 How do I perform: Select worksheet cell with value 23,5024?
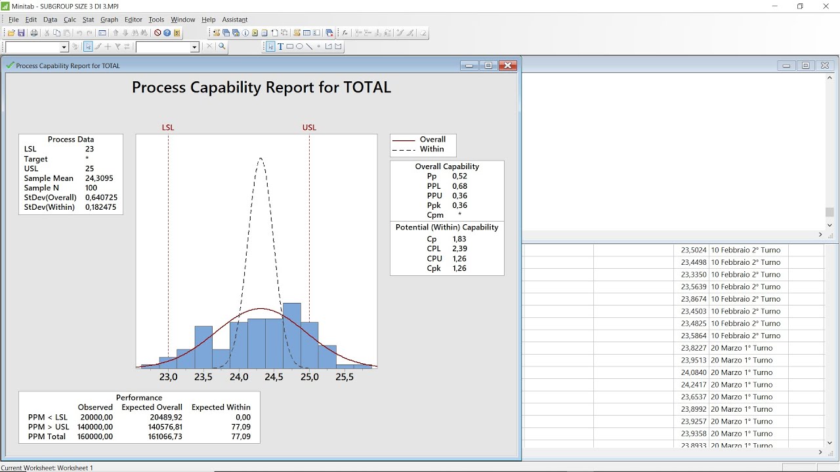pos(692,250)
